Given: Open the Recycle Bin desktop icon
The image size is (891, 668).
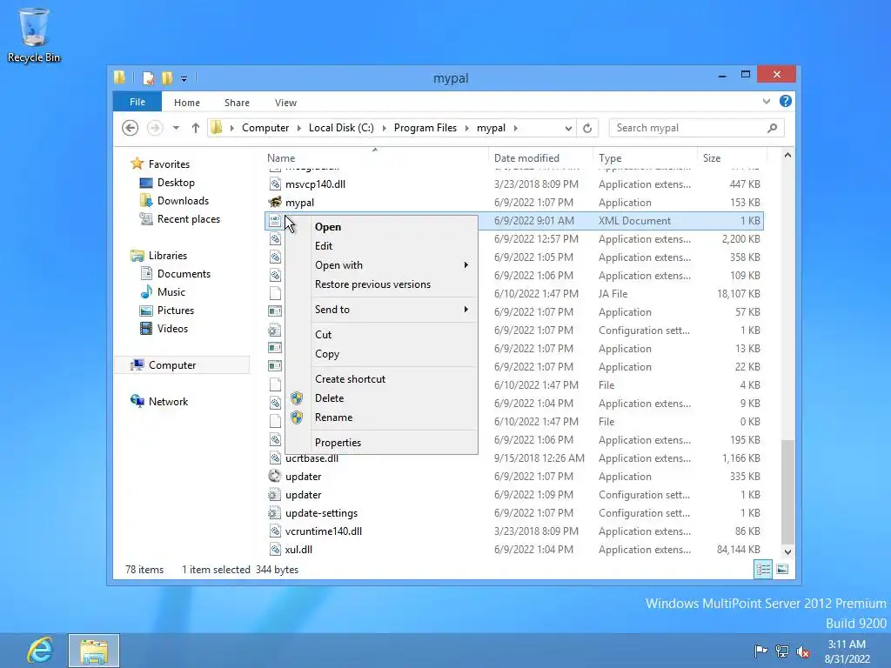Looking at the screenshot, I should tap(34, 35).
